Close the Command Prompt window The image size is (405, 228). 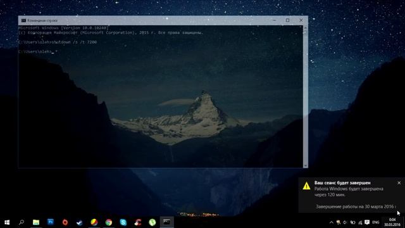(301, 20)
